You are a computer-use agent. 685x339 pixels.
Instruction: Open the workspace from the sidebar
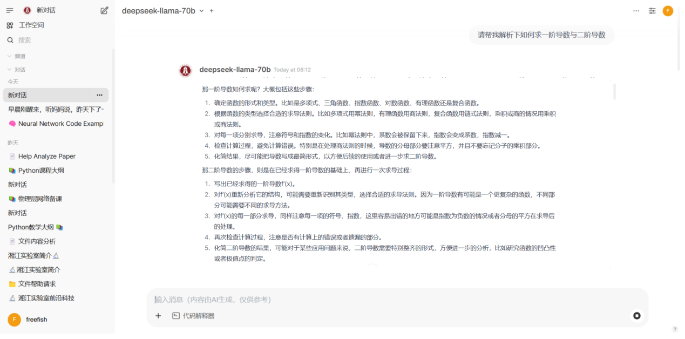pos(31,25)
